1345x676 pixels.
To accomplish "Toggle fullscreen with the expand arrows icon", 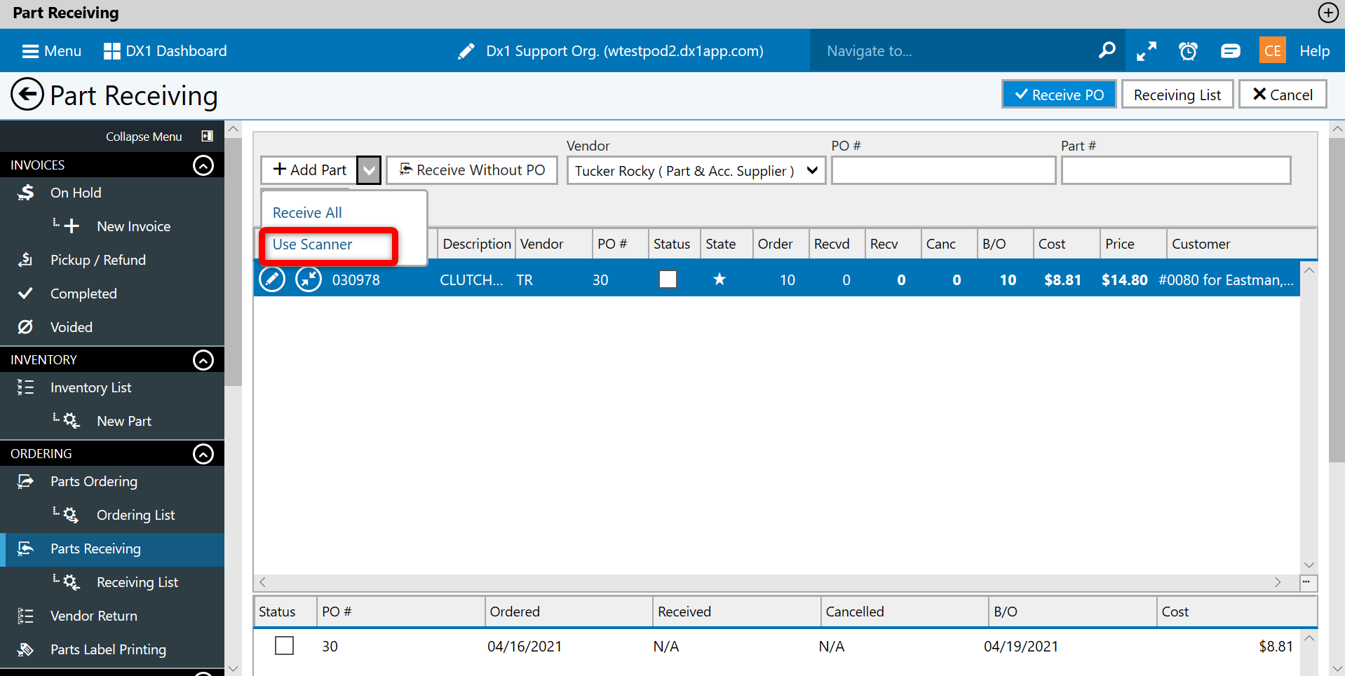I will pyautogui.click(x=1147, y=51).
